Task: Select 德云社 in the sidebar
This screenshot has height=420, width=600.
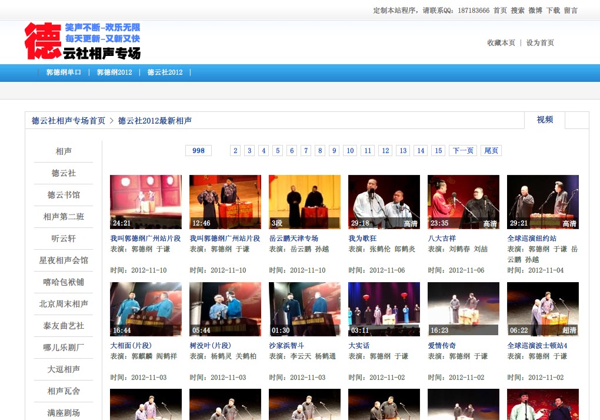Action: pos(64,173)
